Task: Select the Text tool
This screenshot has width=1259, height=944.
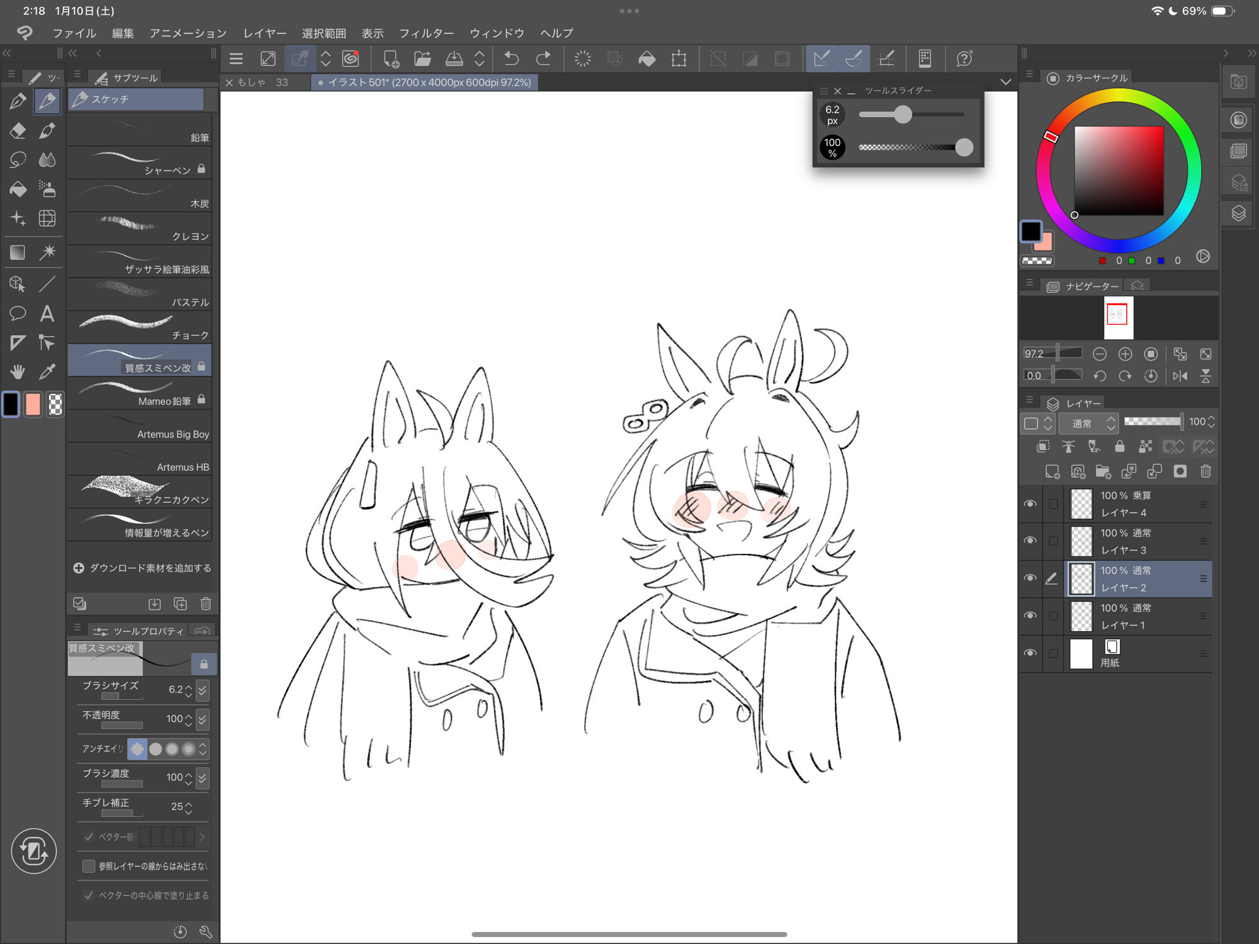Action: click(47, 313)
